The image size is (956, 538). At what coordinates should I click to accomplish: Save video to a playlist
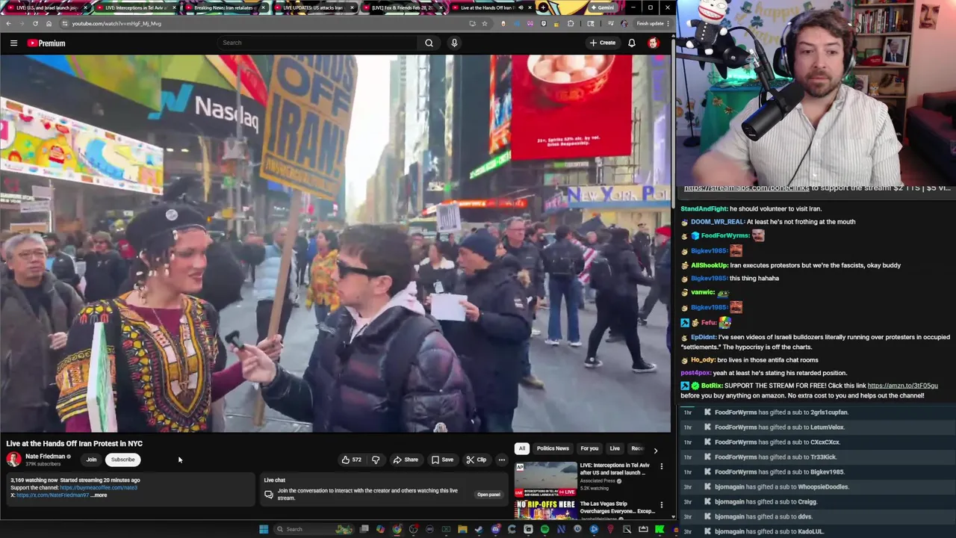[x=442, y=460]
